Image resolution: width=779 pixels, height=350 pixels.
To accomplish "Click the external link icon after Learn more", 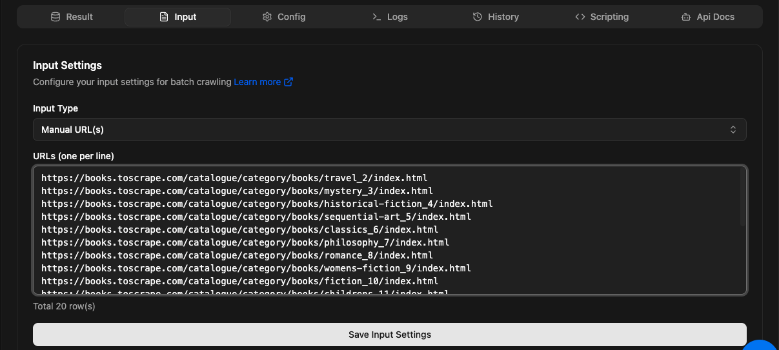I will (x=288, y=82).
